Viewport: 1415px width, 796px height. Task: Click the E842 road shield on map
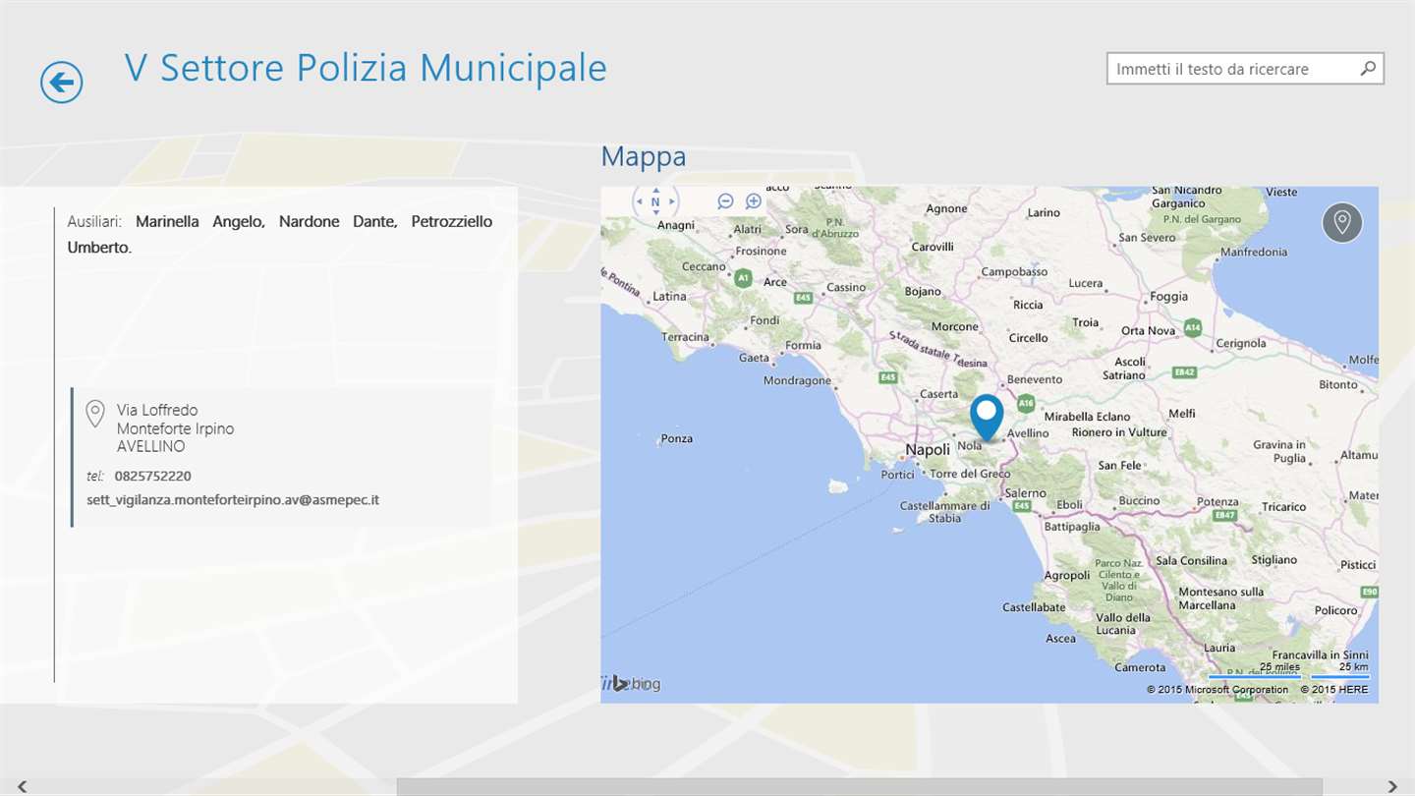coord(1184,372)
